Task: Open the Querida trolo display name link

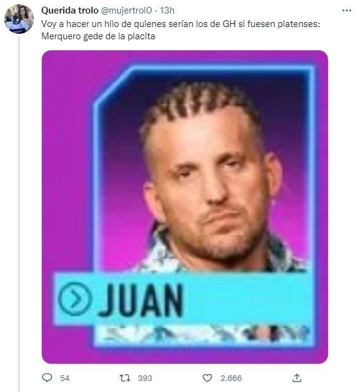Action: 70,10
